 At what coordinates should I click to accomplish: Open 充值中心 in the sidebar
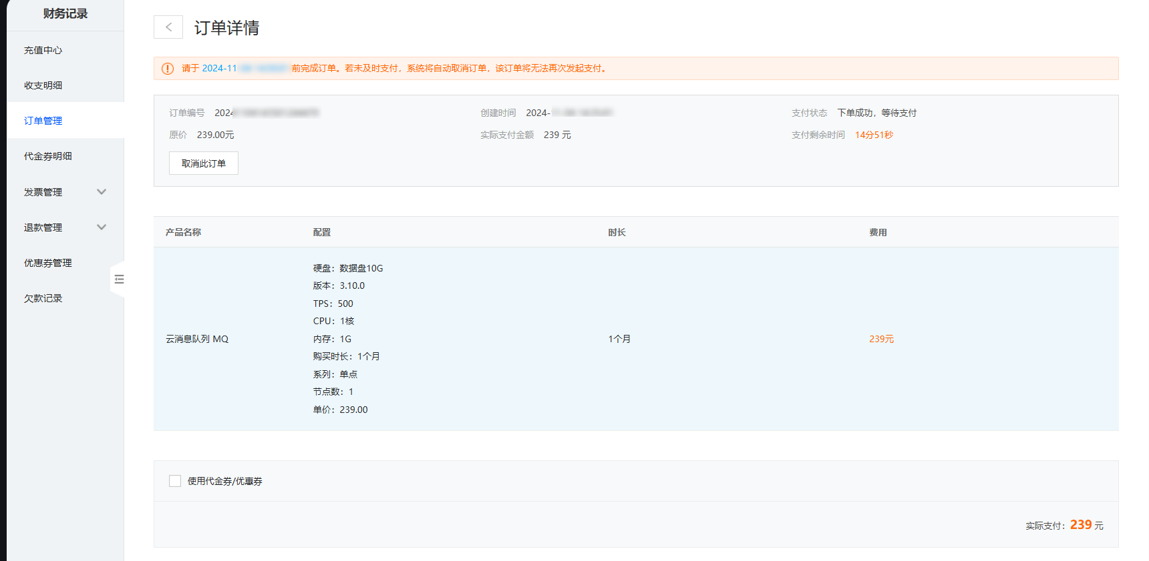43,50
